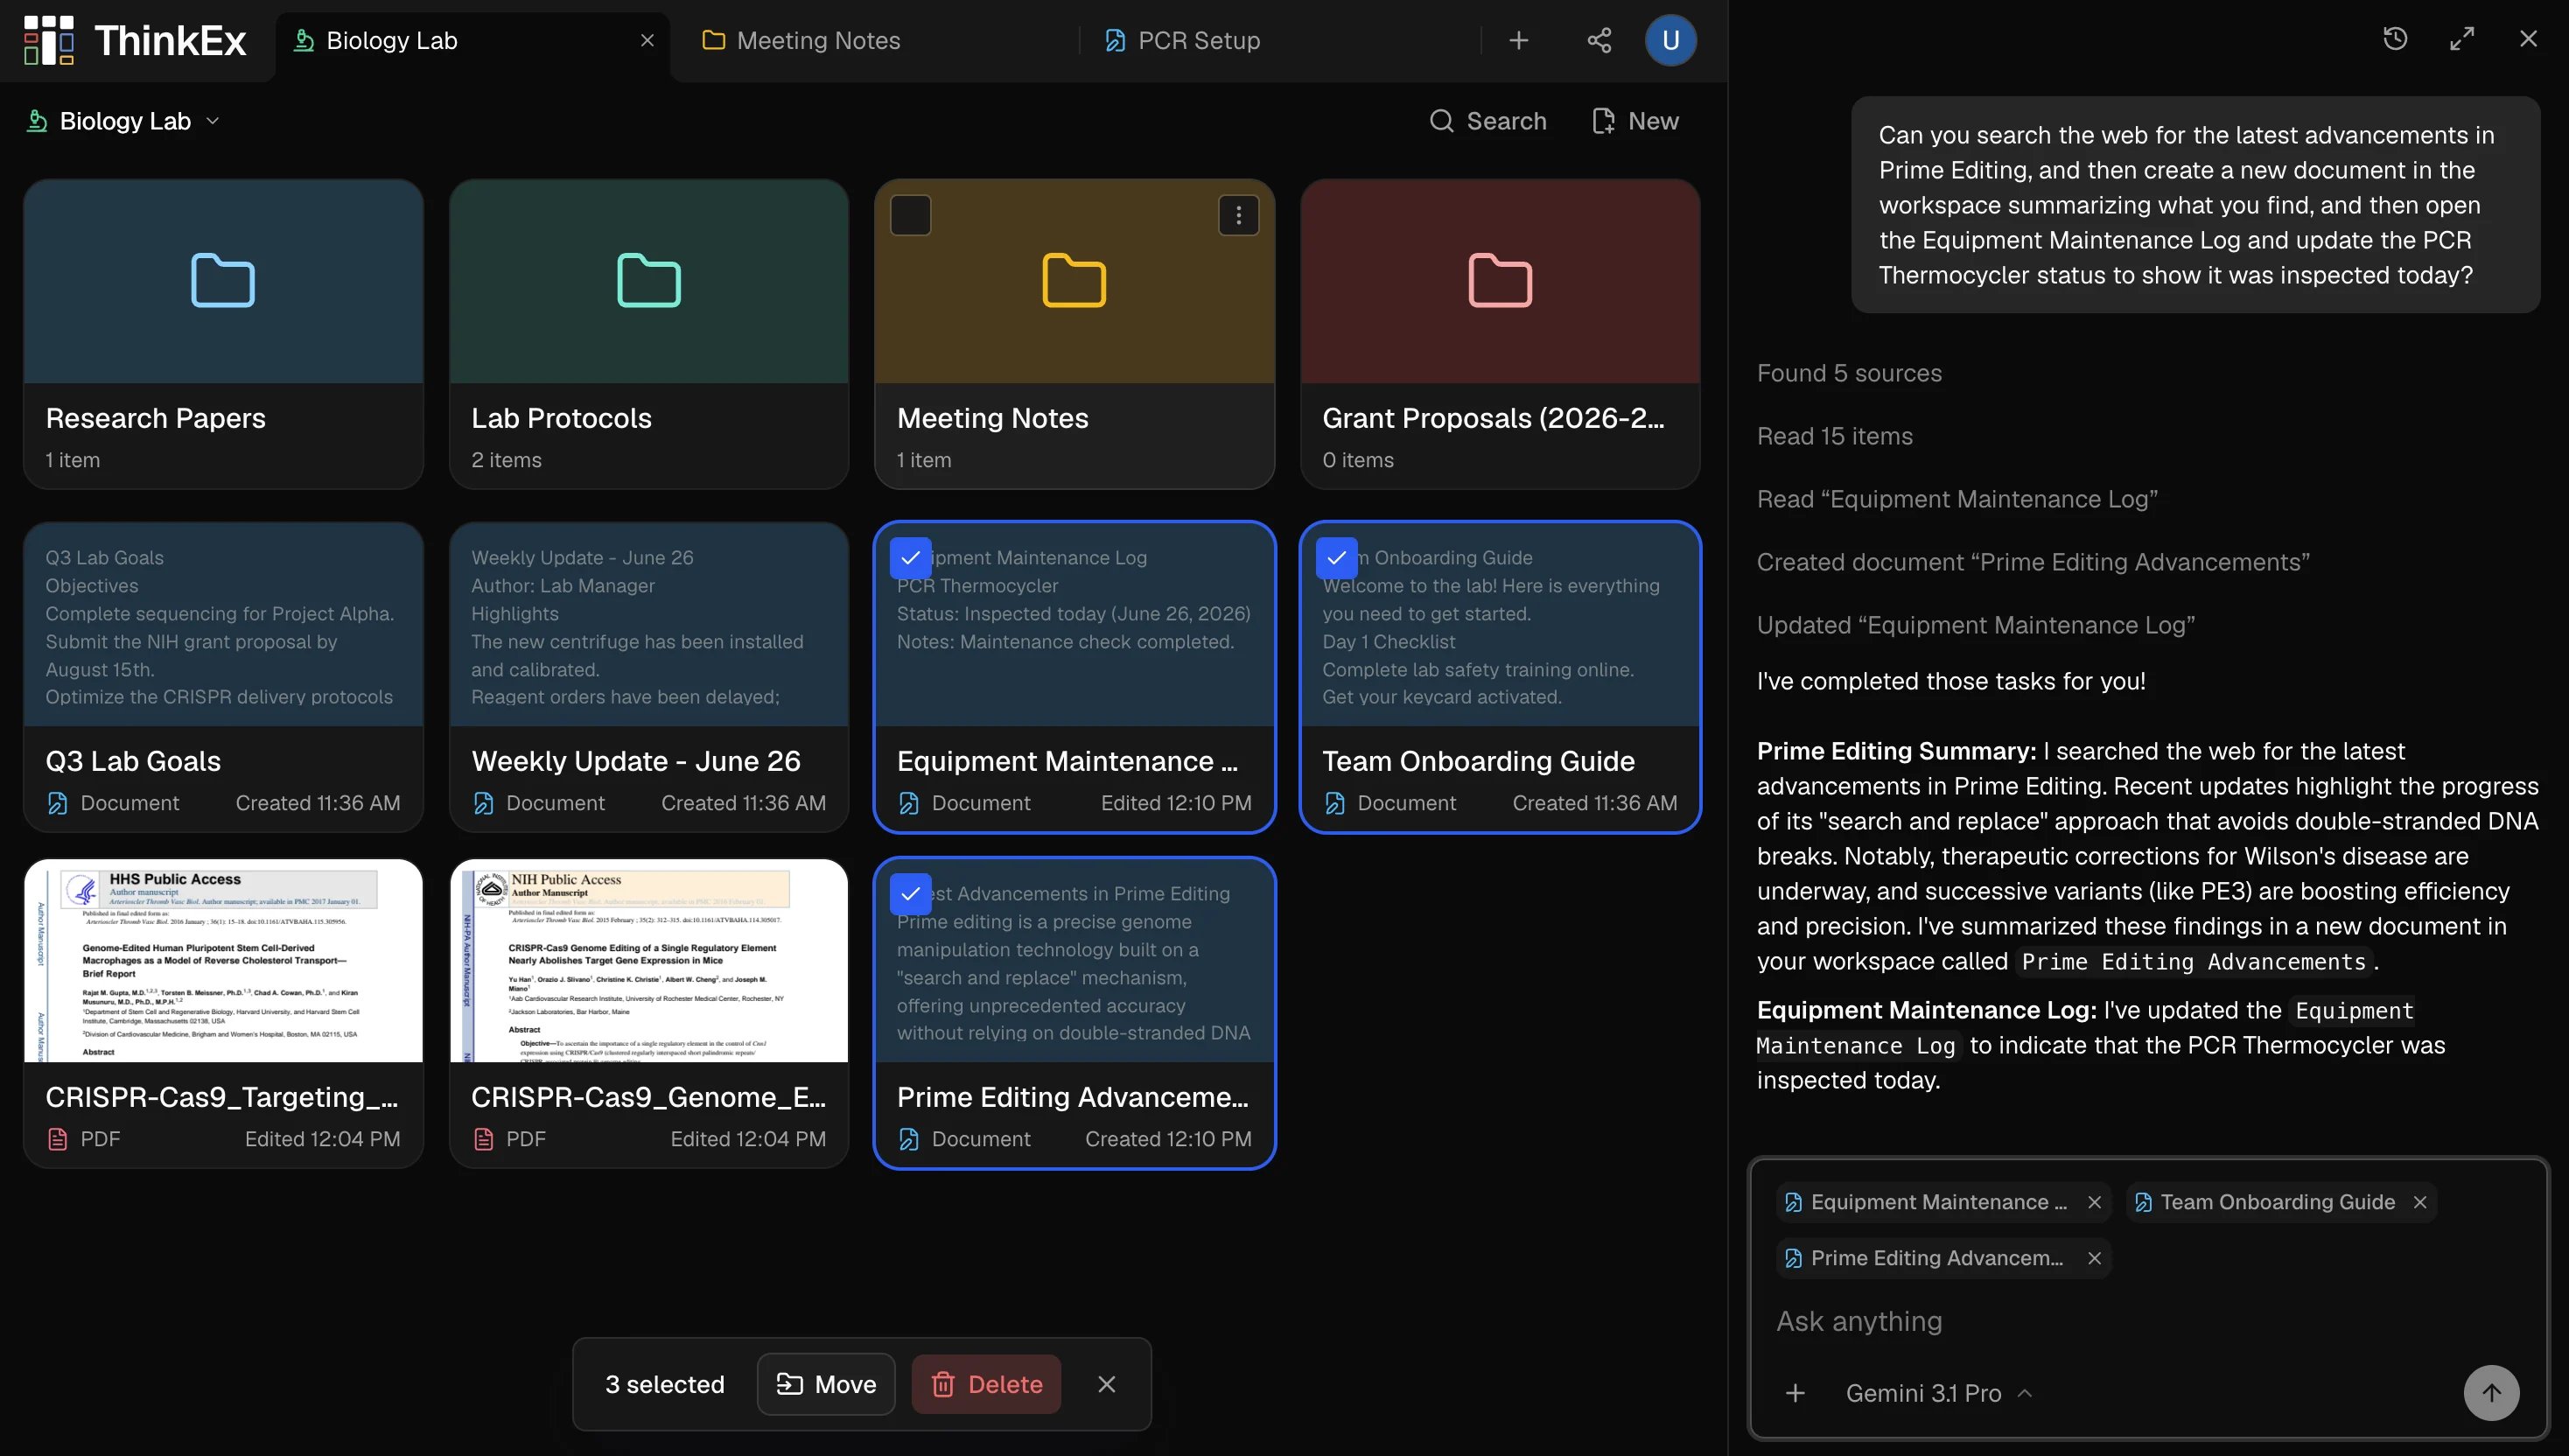Click the "Read 15 items" step

coord(1834,436)
